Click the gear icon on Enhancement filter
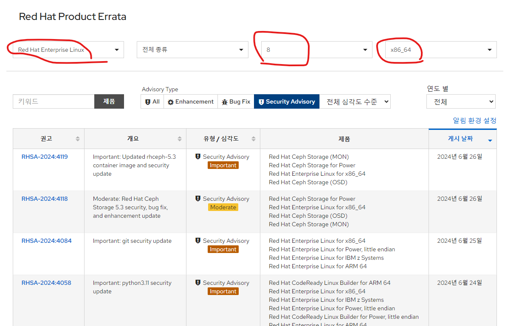The width and height of the screenshot is (519, 326). click(x=170, y=102)
